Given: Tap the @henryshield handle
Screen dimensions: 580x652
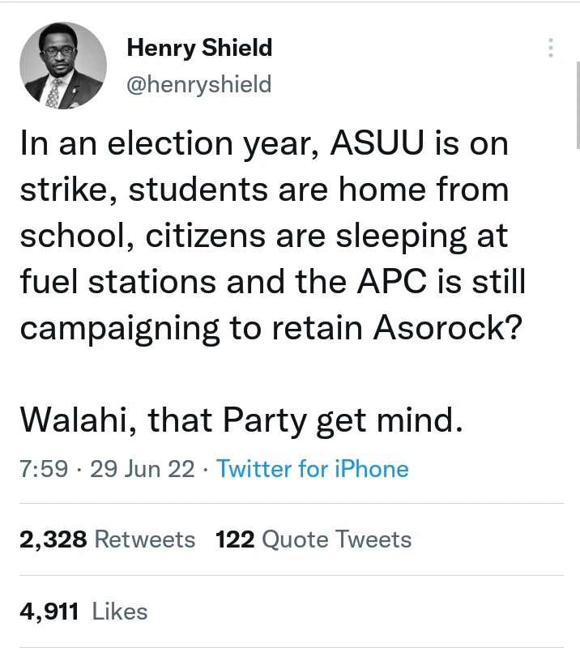Looking at the screenshot, I should click(x=198, y=83).
